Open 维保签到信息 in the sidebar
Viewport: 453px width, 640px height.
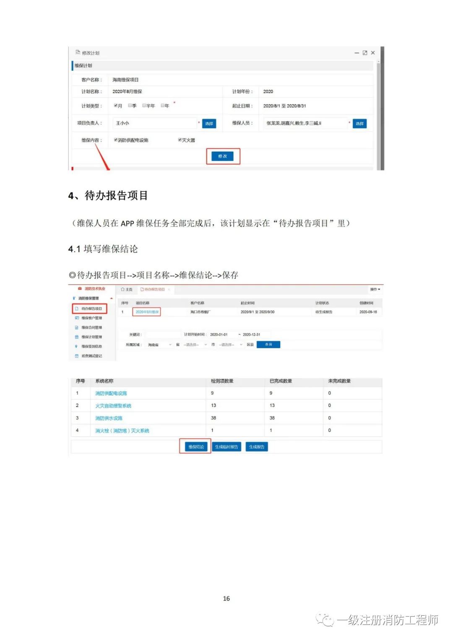coord(91,347)
